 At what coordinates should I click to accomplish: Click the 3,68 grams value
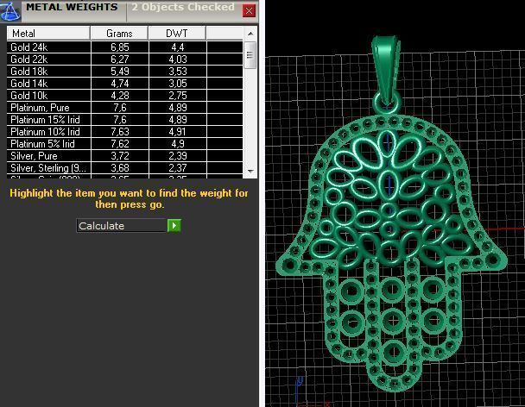(x=120, y=167)
